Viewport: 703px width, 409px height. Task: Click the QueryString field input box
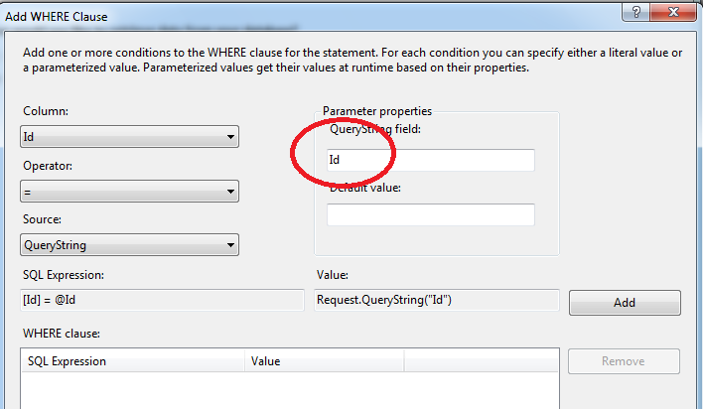tap(431, 160)
